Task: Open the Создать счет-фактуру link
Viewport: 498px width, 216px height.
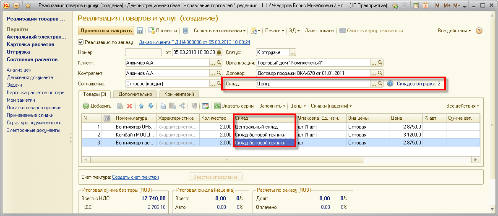Action: point(135,177)
